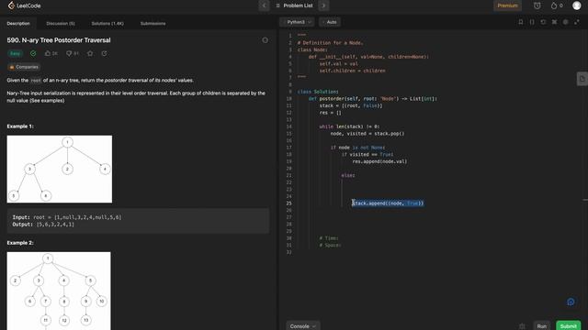Click the share icon next to star
Screen dimensions: 588x330
pos(104,53)
